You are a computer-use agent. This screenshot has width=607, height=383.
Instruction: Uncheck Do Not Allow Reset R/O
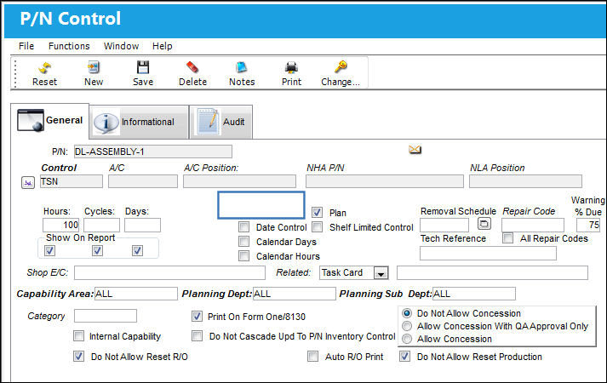point(78,356)
